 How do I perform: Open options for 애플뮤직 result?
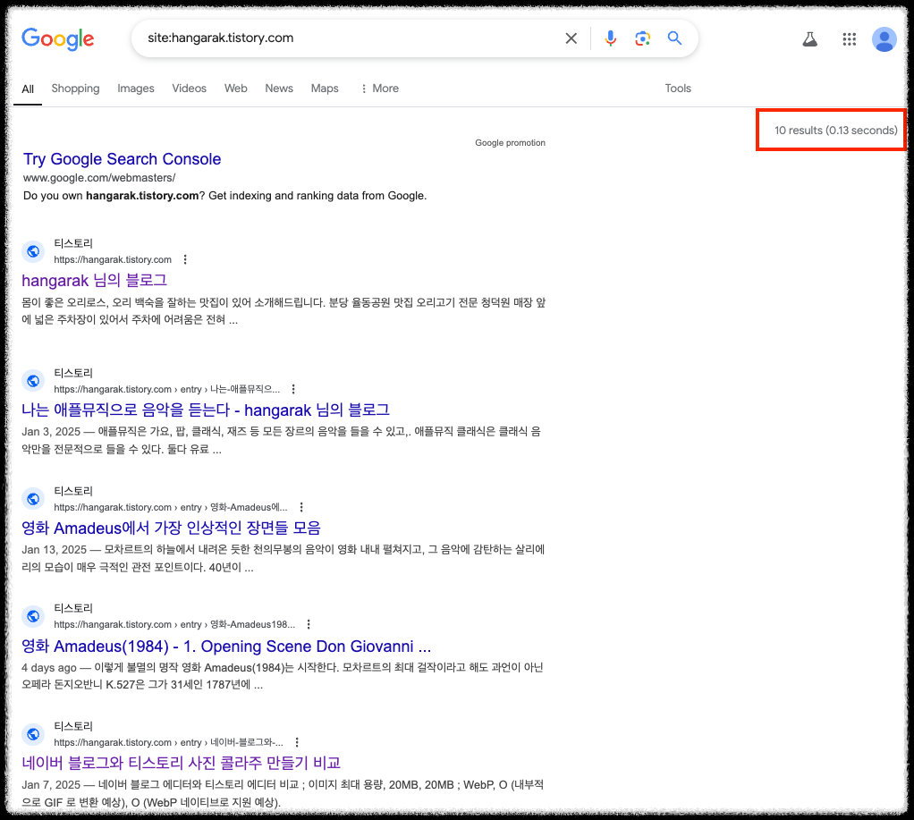(x=293, y=389)
